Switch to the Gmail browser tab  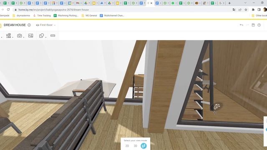(x=78, y=3)
